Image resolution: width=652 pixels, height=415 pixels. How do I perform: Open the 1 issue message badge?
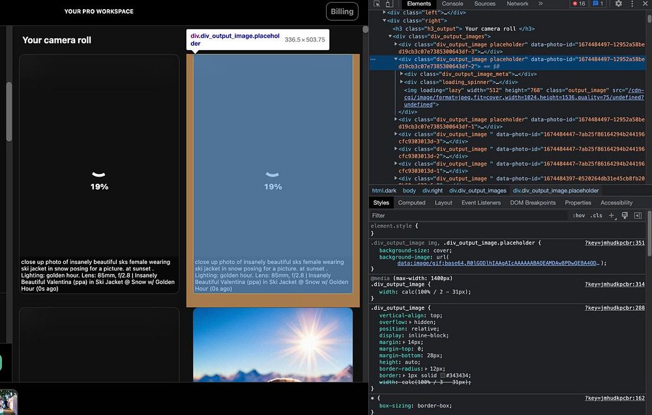coord(599,4)
